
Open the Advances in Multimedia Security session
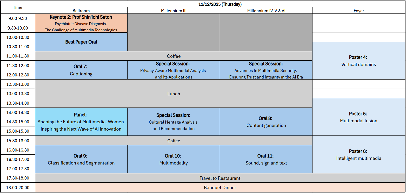point(266,70)
